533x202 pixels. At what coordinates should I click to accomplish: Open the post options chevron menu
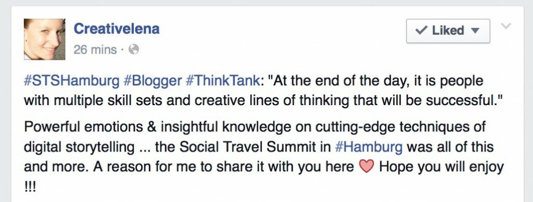click(x=506, y=26)
